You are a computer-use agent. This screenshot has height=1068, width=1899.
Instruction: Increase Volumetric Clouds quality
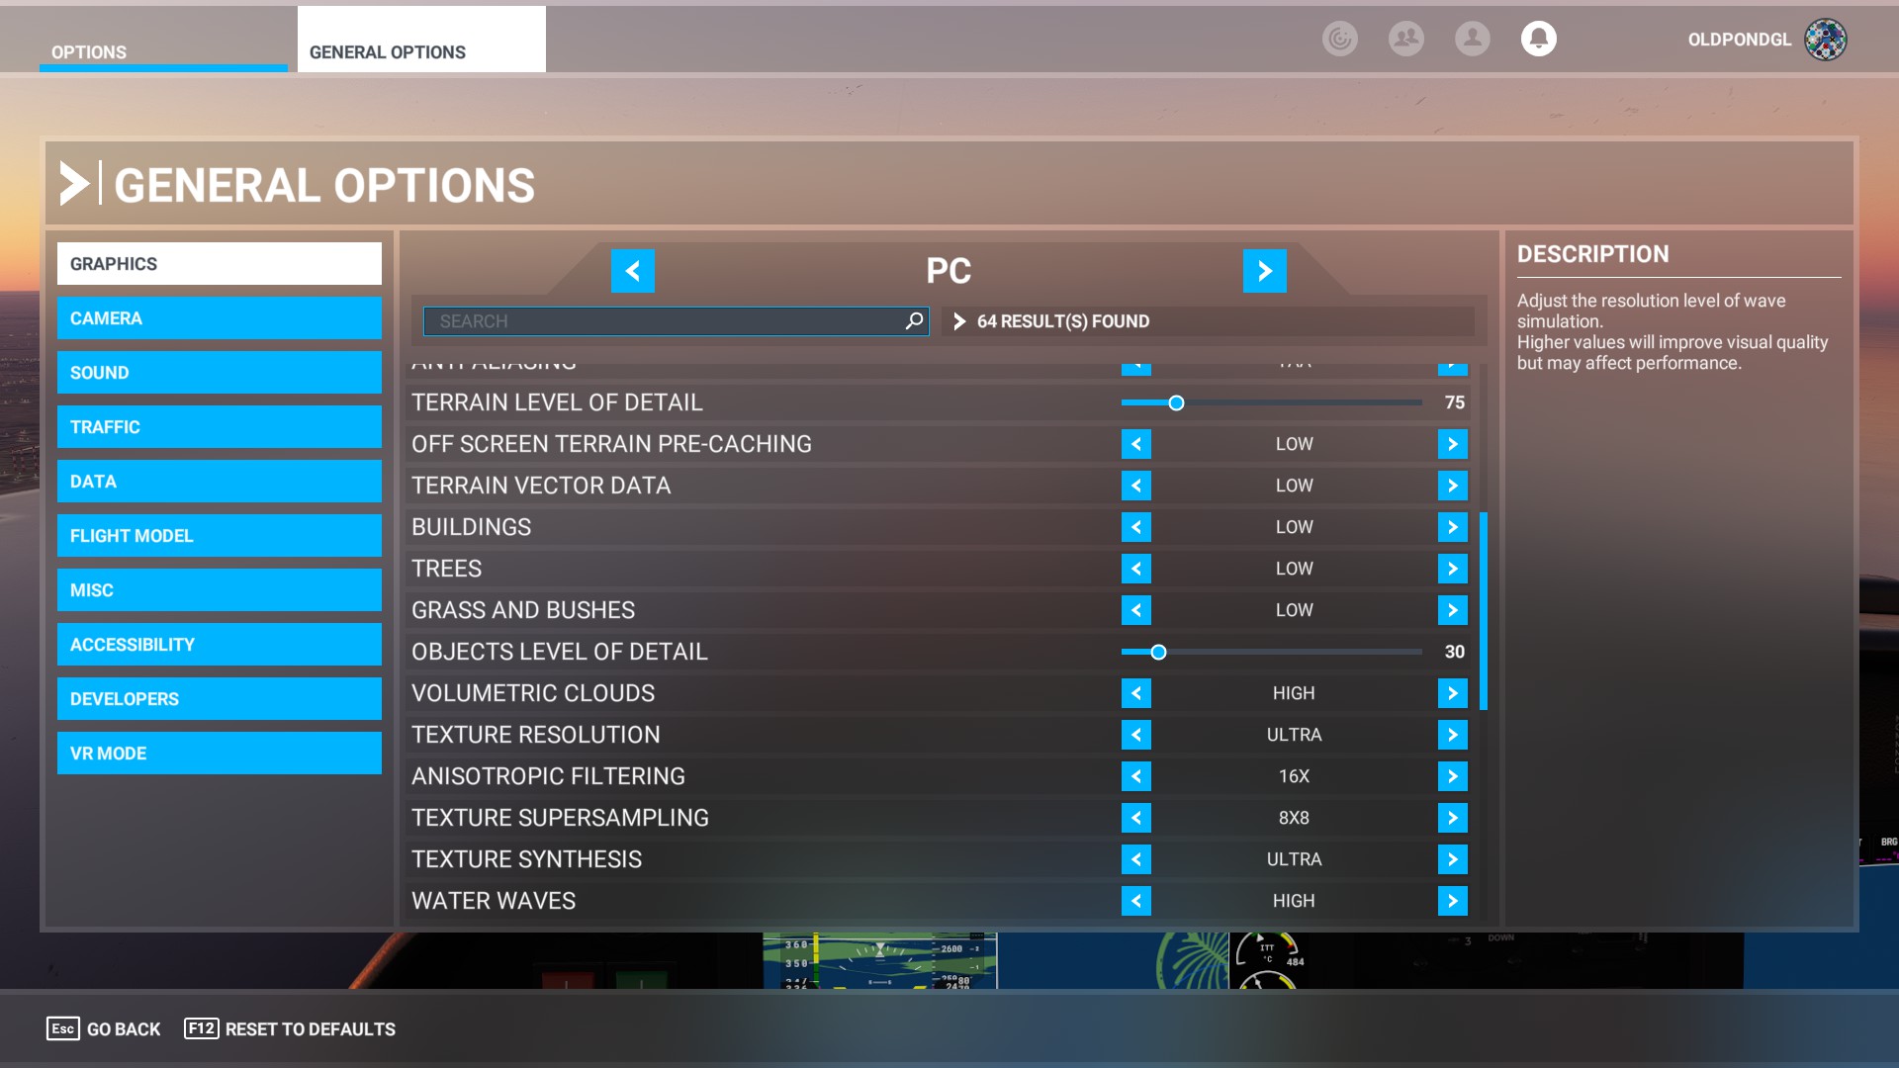coord(1453,693)
